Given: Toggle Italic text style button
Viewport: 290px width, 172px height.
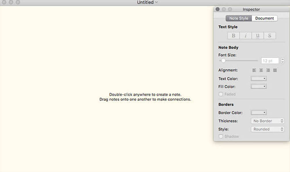Looking at the screenshot, I should [246, 36].
